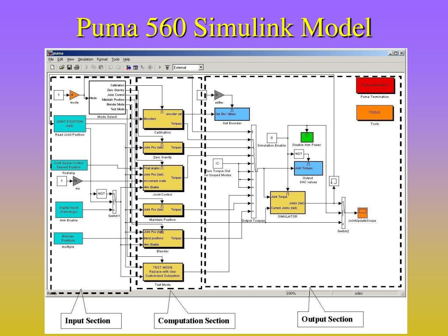This screenshot has height=336, width=448.
Task: Click the New model icon
Action: click(x=52, y=67)
